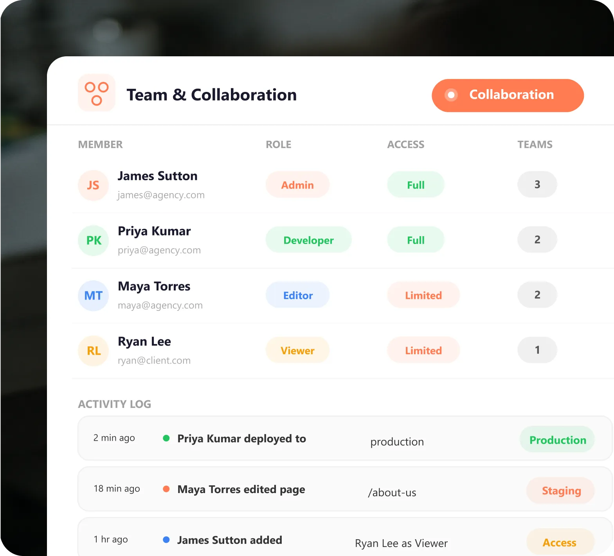Click the ACTIVITY LOG heading

click(x=114, y=404)
